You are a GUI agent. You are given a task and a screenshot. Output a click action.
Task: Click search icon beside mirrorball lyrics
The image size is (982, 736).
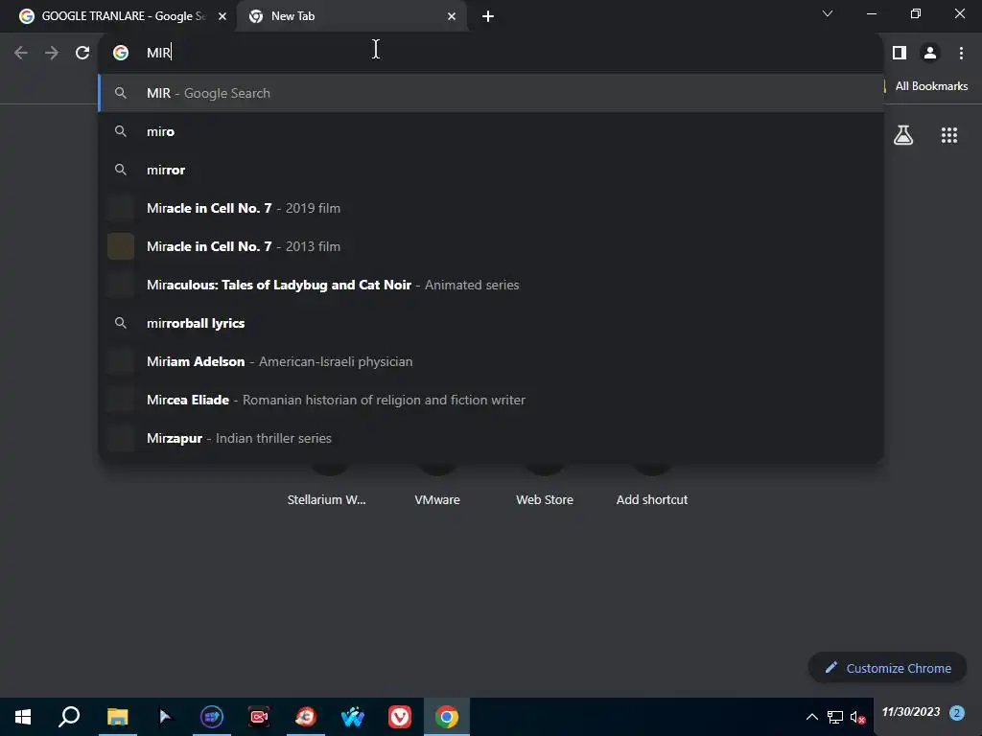point(121,323)
